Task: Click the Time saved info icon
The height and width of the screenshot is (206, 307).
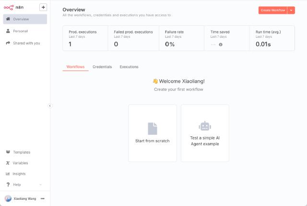Action: (x=221, y=44)
